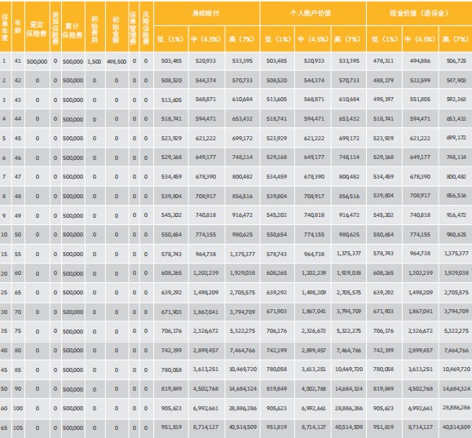Select the 1,500 initial fee cell
Screen dimensions: 472x438
tap(95, 61)
